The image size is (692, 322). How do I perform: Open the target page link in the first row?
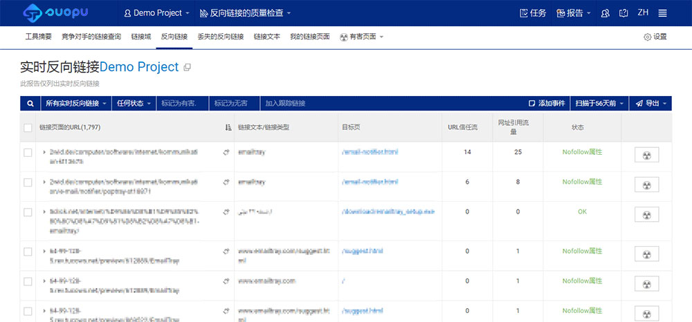[x=370, y=152]
